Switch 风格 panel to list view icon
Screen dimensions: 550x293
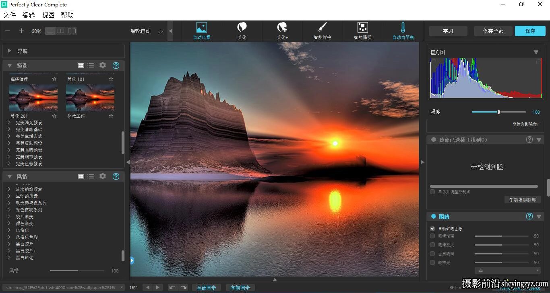click(x=91, y=176)
